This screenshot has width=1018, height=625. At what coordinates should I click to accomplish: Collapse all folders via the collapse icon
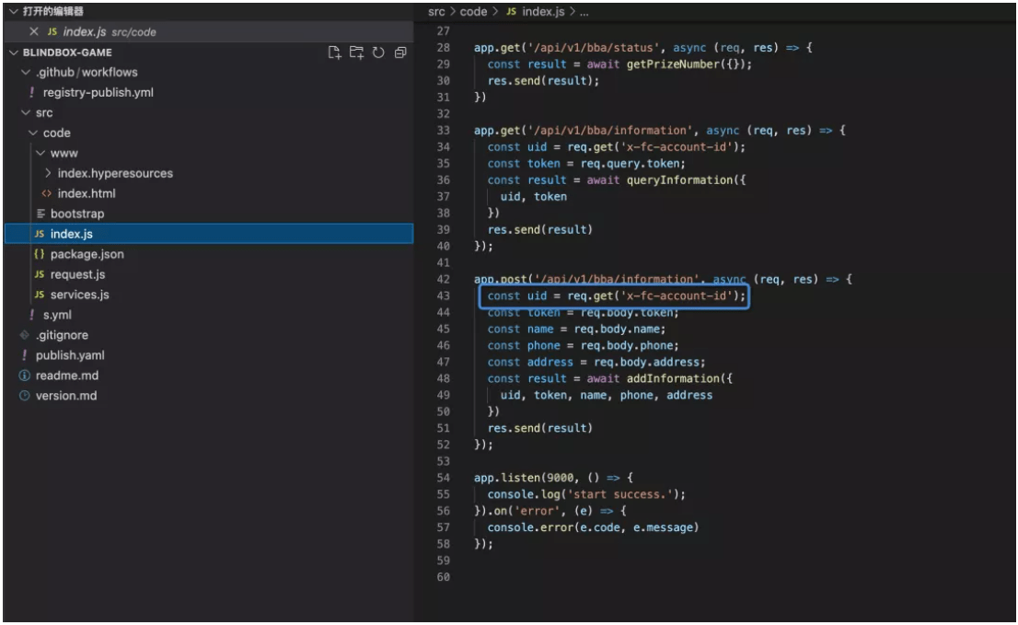click(x=400, y=52)
